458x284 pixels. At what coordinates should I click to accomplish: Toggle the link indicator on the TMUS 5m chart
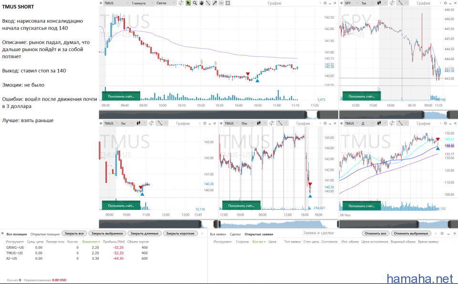101,123
